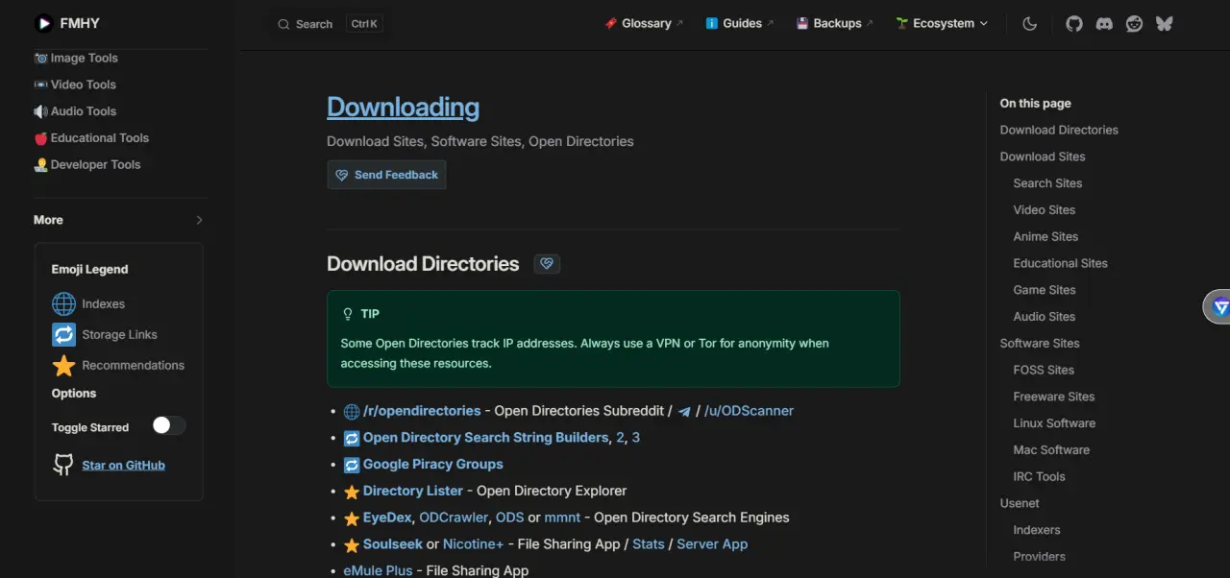Click the feedback heart icon beside Download Directories

(547, 264)
